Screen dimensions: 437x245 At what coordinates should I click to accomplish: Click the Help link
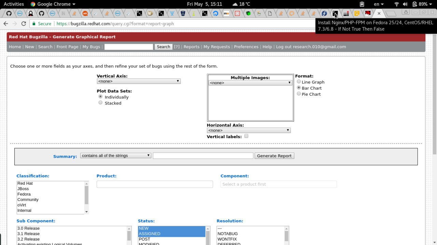pyautogui.click(x=267, y=47)
